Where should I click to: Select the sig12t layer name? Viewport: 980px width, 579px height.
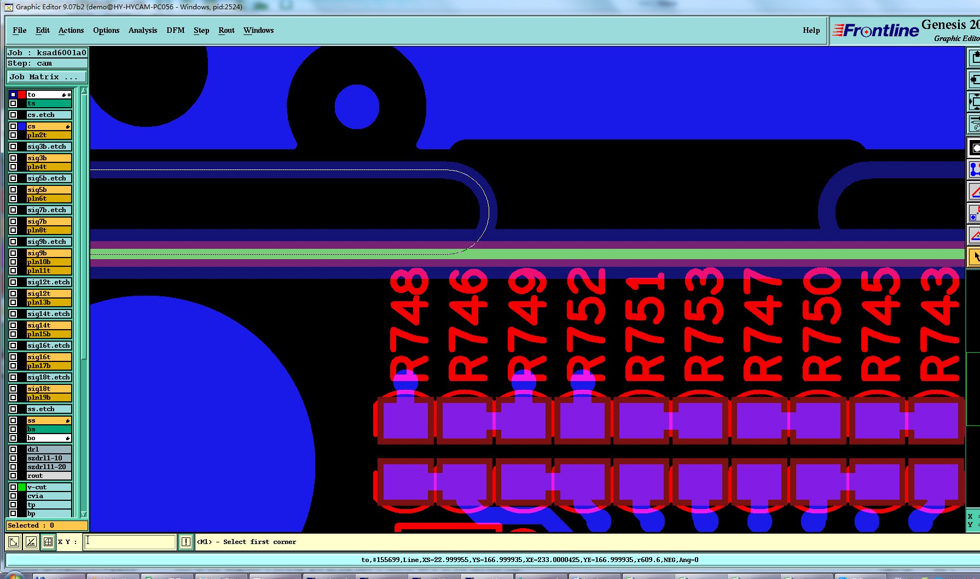49,294
